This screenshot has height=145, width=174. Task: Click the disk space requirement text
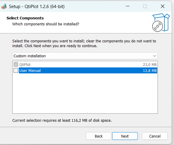[62, 120]
